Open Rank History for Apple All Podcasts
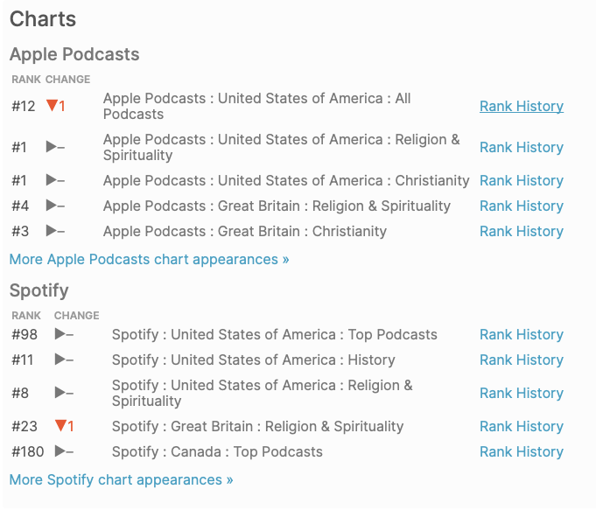Screen dimensions: 596x510 (521, 106)
